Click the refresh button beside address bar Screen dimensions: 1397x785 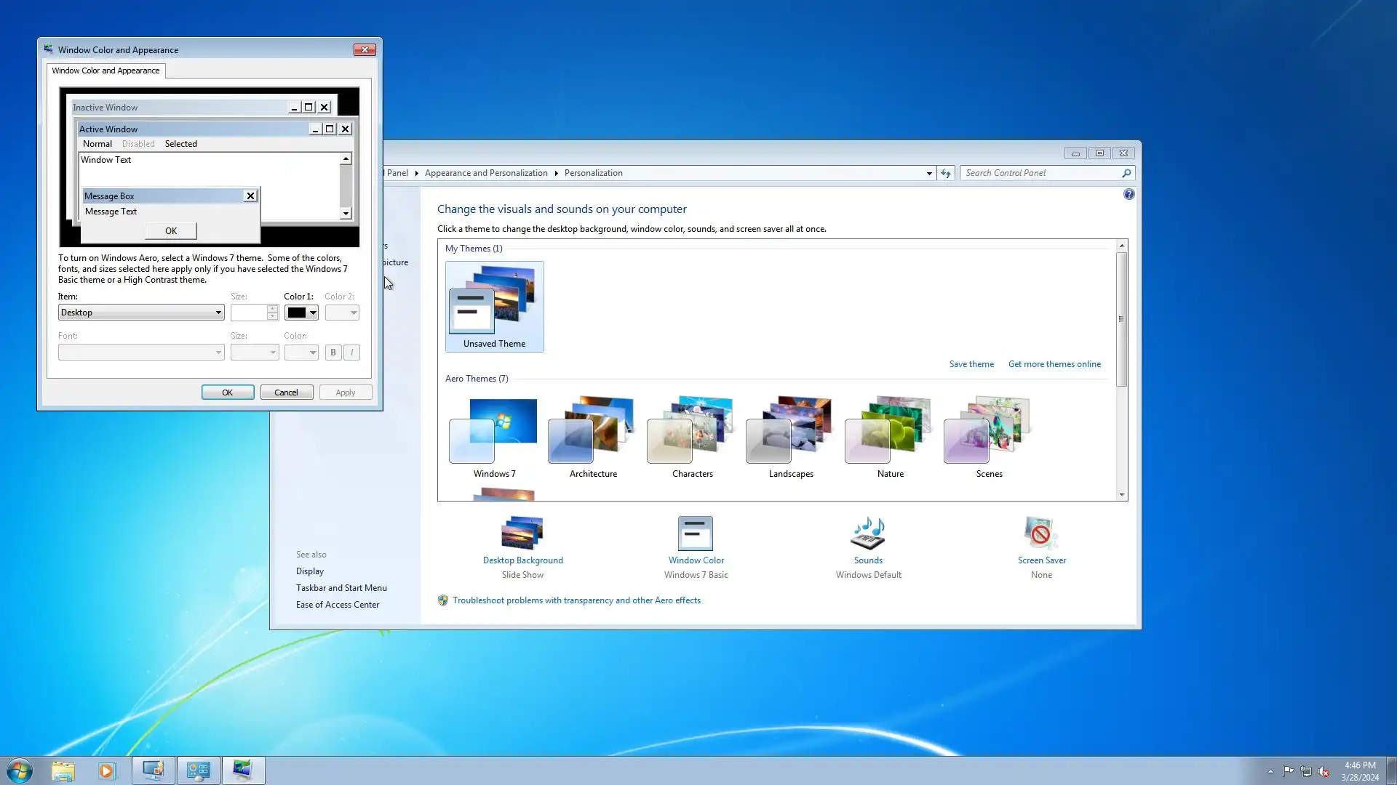pos(945,173)
